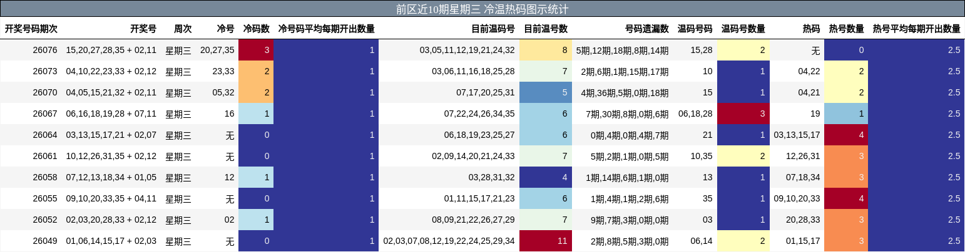This screenshot has height=252, width=965.
Task: Select warm numbers 07,17,20,25,31
Action: click(485, 92)
